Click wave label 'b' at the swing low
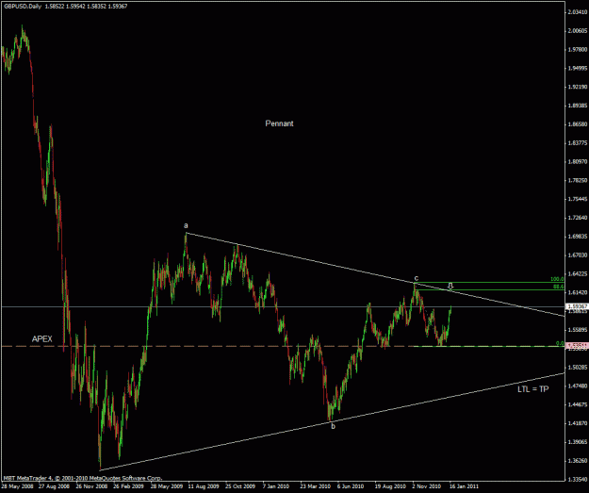The height and width of the screenshot is (493, 589). 333,426
